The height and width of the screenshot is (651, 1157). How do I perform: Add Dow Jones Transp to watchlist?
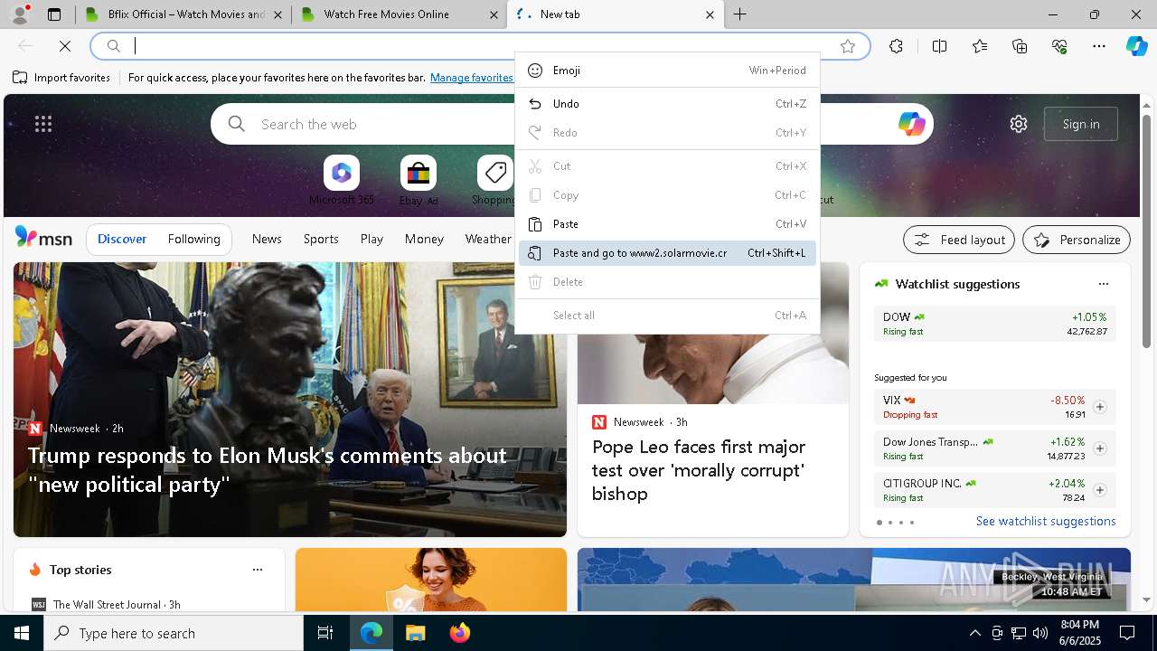pyautogui.click(x=1099, y=448)
